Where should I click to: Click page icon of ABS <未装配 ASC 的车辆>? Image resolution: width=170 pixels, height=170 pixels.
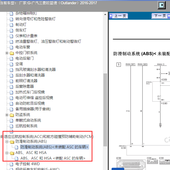pos(17,147)
